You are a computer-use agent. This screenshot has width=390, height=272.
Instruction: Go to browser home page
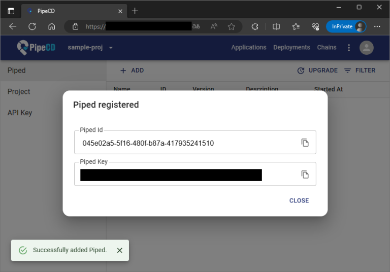51,26
